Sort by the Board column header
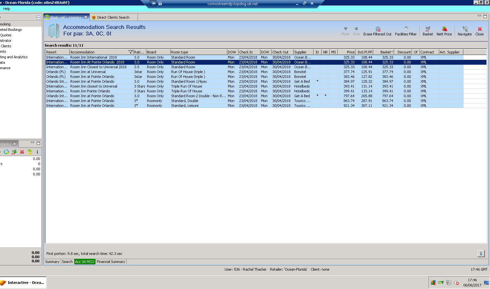Image resolution: width=490 pixels, height=289 pixels. coord(158,52)
